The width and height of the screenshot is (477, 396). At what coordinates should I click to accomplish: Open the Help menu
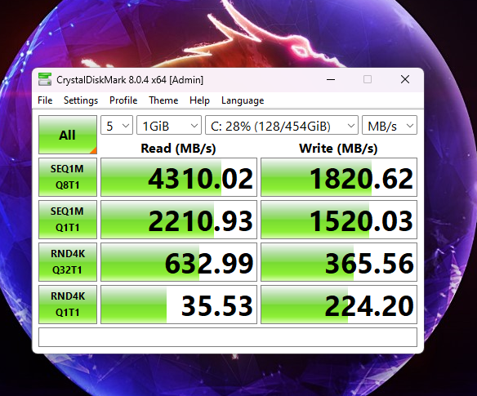(x=199, y=100)
